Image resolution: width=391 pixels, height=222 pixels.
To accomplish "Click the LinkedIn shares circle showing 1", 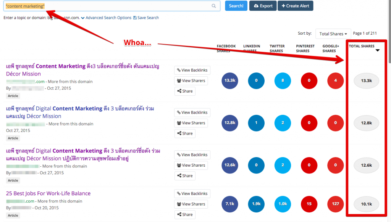I will click(256, 123).
